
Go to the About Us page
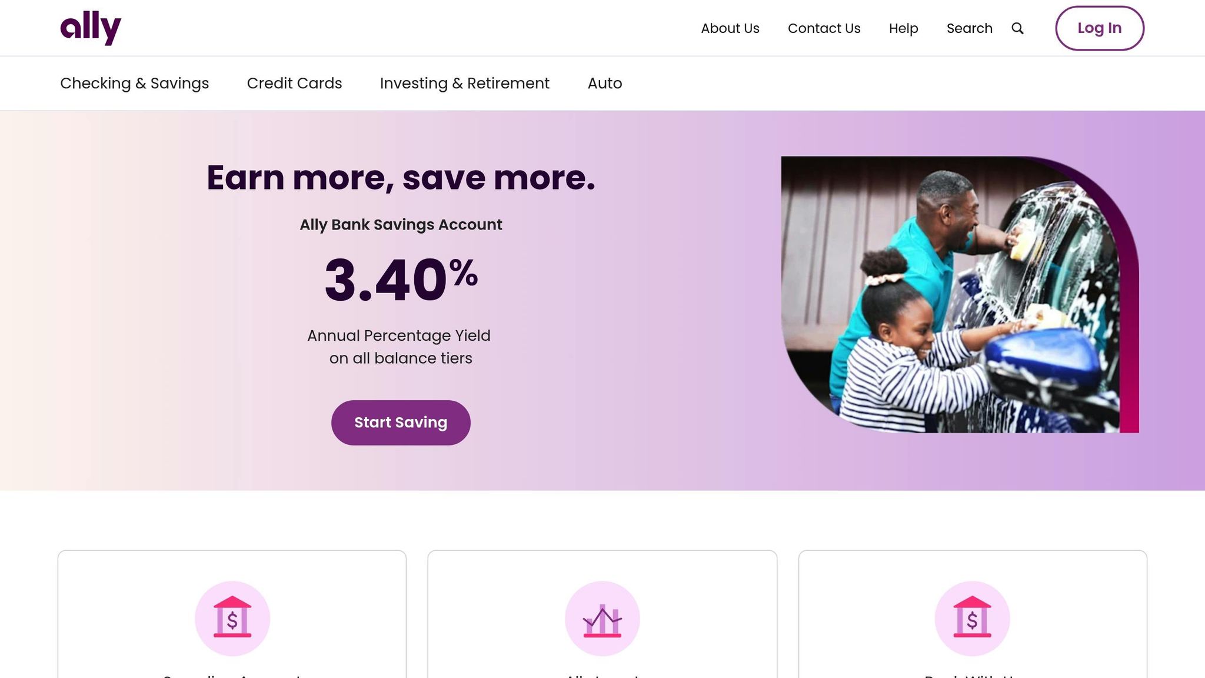730,28
